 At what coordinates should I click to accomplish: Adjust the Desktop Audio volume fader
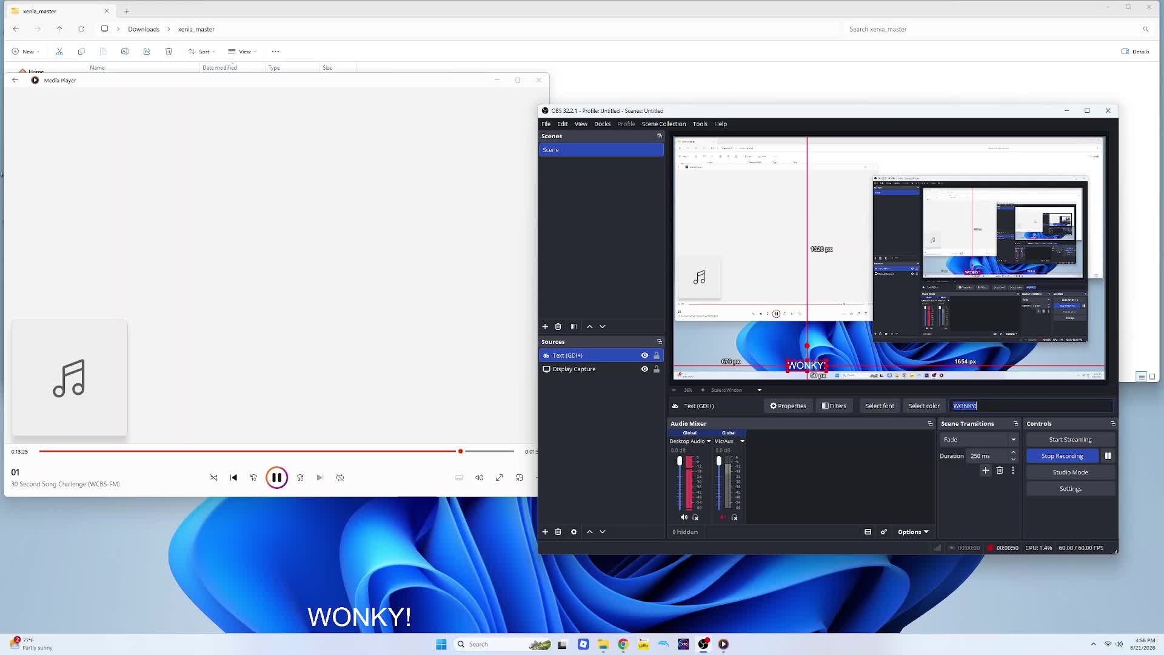[x=680, y=462]
